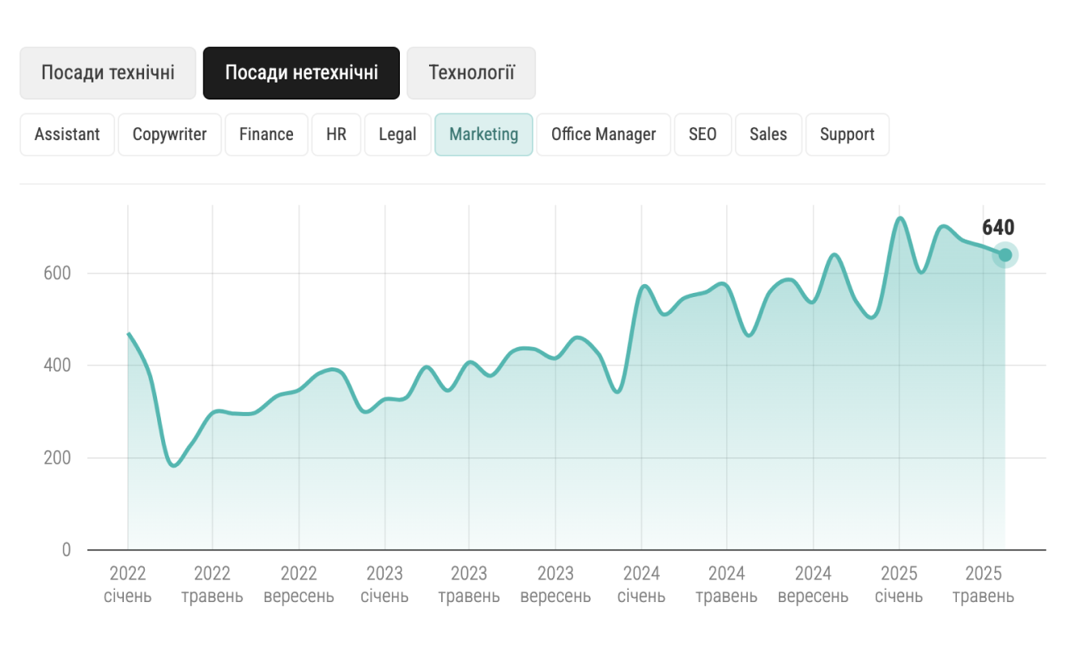Click the Sales category chip

pos(768,134)
